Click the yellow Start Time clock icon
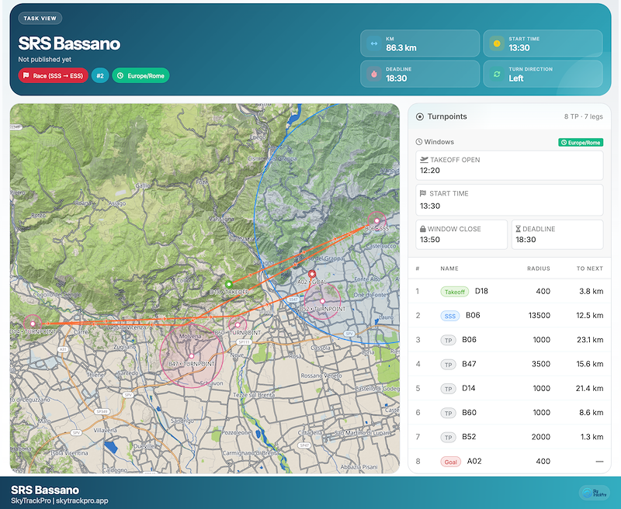The height and width of the screenshot is (509, 621). coord(497,43)
